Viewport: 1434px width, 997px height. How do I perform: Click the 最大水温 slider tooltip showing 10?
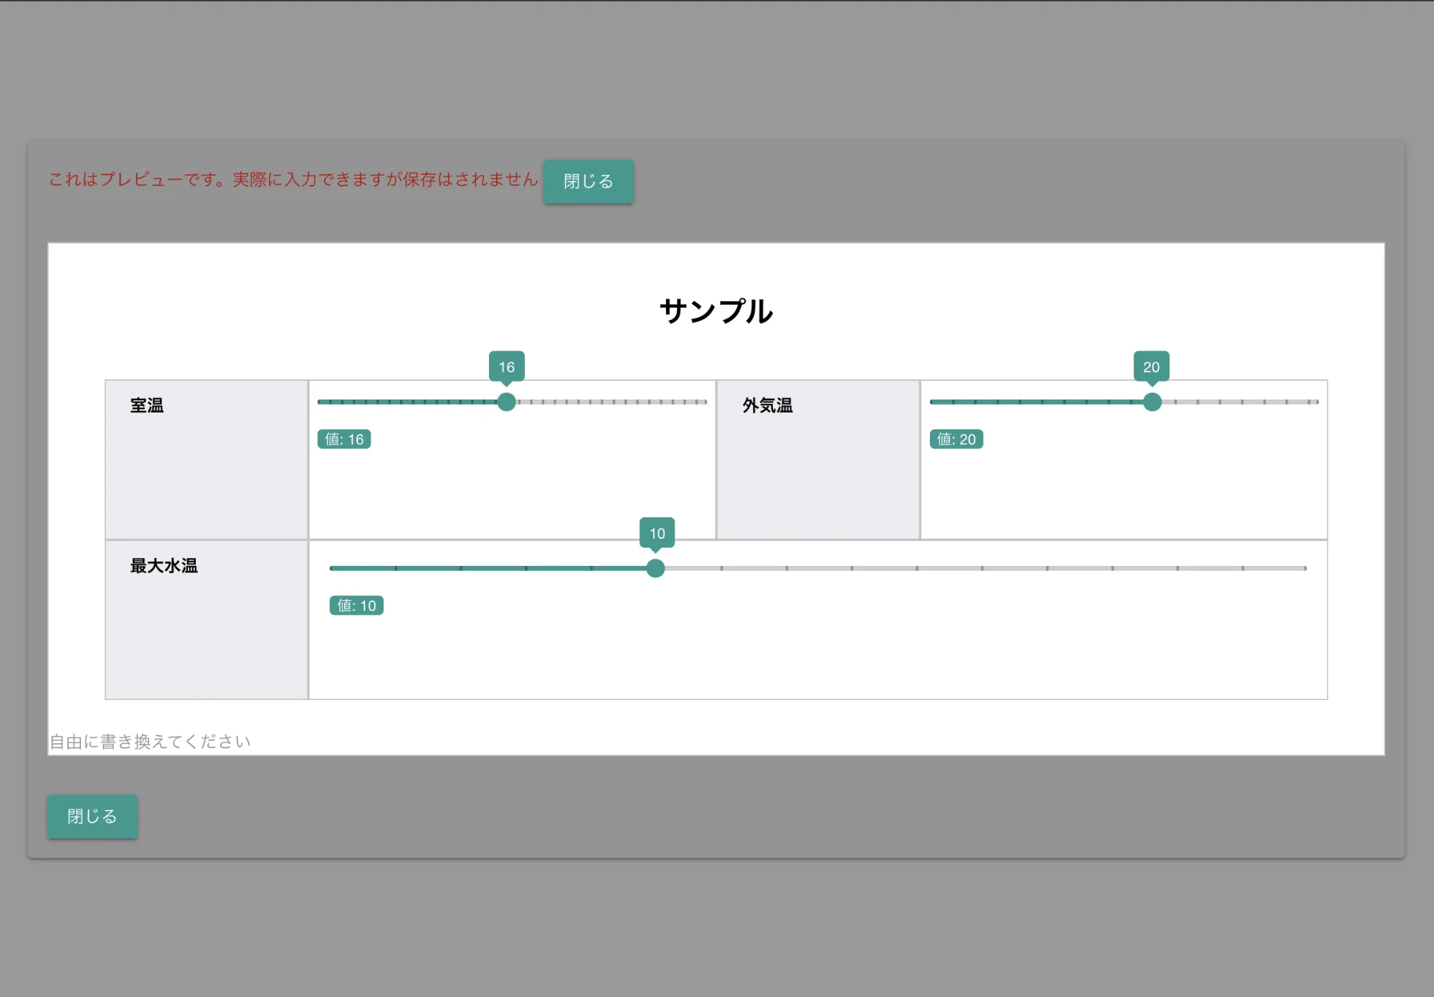657,533
